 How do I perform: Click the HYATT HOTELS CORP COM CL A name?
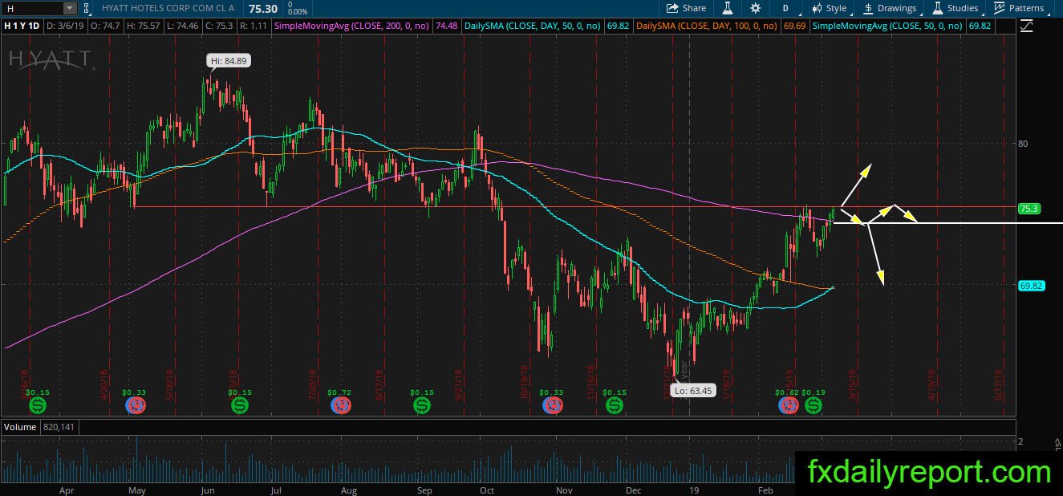pyautogui.click(x=169, y=8)
